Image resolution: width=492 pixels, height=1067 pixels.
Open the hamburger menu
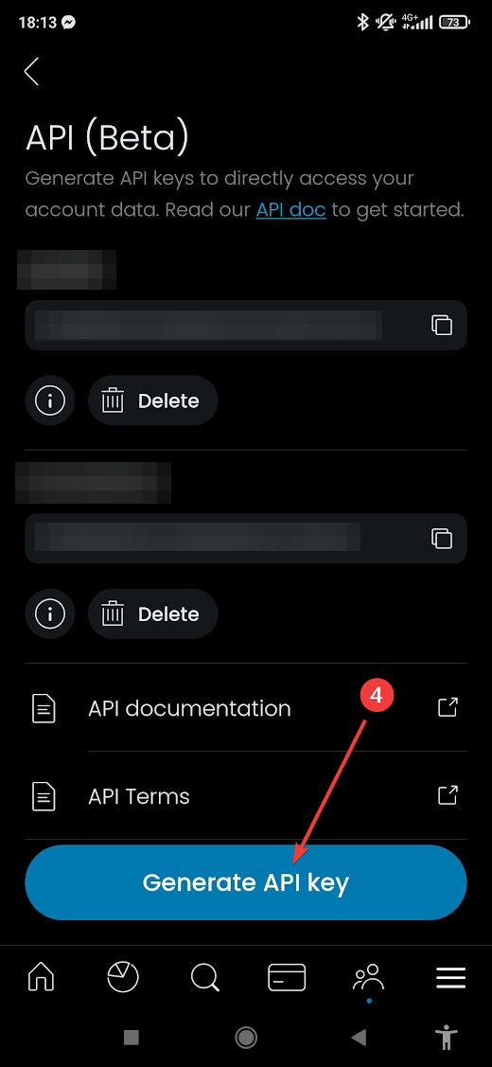tap(450, 978)
